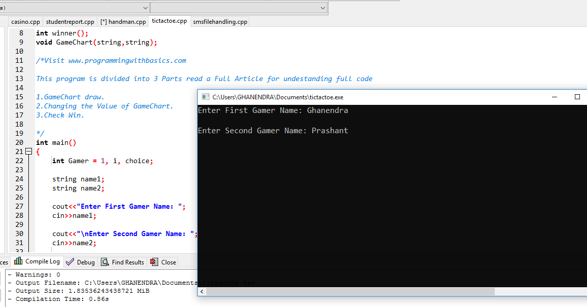The width and height of the screenshot is (587, 307).
Task: Select the studentreport.cpp tab
Action: [x=69, y=21]
